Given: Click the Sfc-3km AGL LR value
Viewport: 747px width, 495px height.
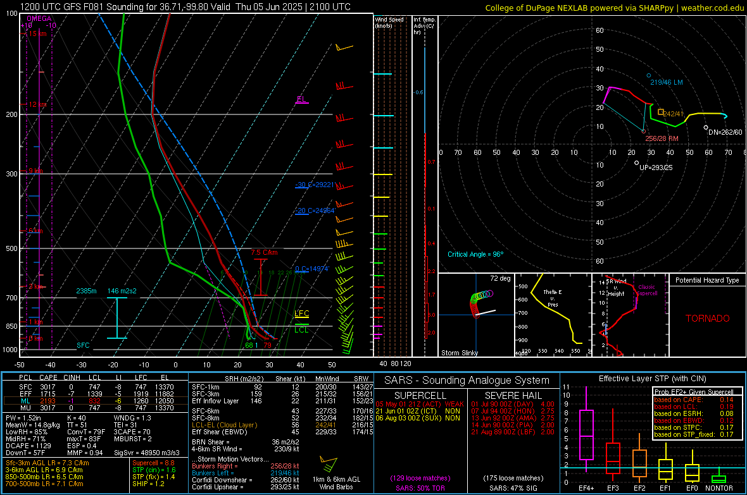Looking at the screenshot, I should [47, 463].
